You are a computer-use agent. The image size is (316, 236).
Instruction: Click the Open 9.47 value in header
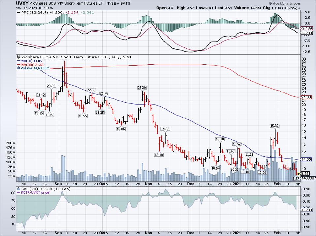pos(166,8)
